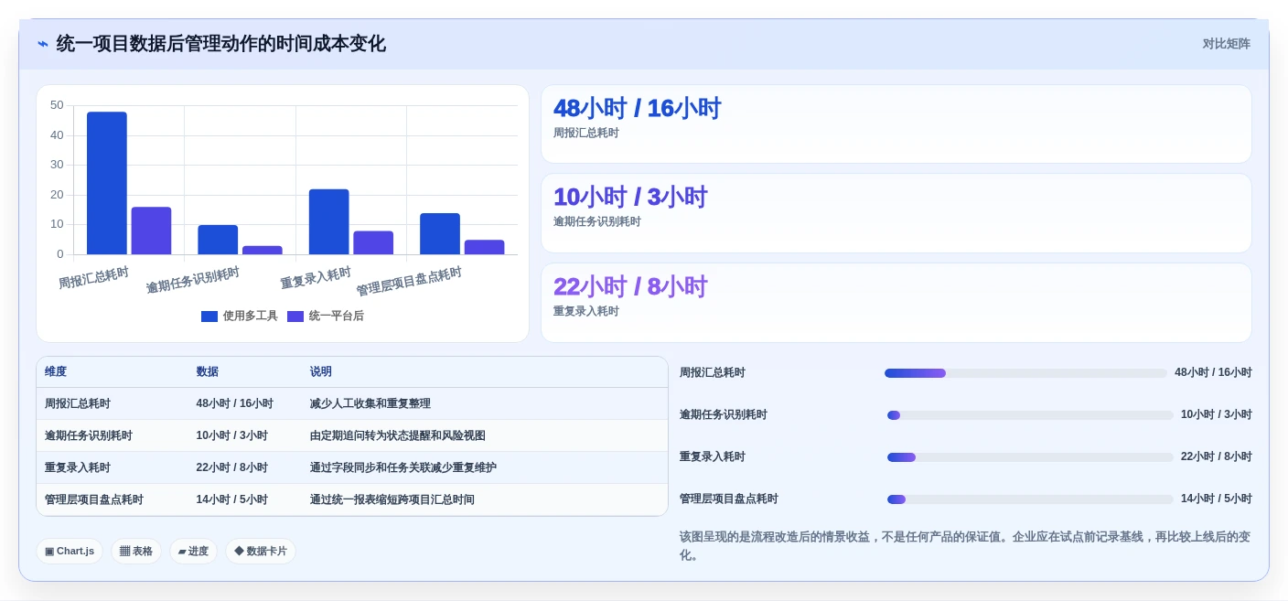The image size is (1288, 601).
Task: Click the disclaimer paragraph starting 该图呈现的是
Action: 965,546
